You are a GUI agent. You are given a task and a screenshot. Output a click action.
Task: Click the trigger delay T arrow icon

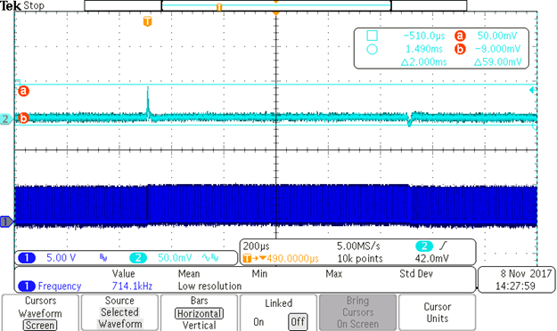coord(254,258)
